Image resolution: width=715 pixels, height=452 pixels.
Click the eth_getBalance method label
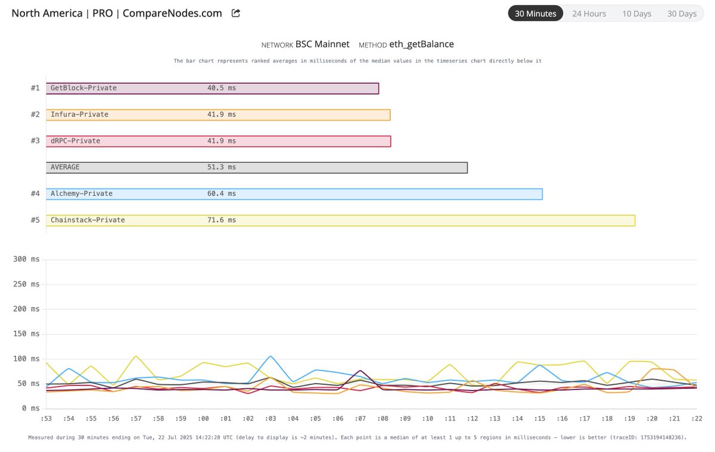[421, 45]
